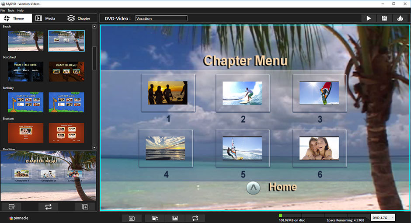Open the File menu
411x223 pixels.
pos(3,10)
